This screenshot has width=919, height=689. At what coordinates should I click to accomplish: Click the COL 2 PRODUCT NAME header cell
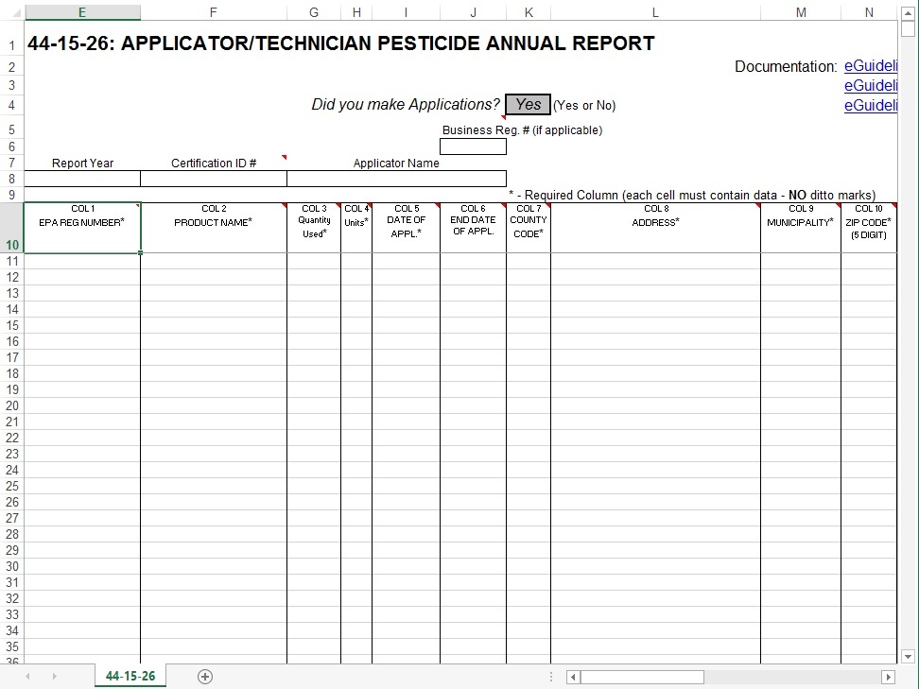coord(214,228)
